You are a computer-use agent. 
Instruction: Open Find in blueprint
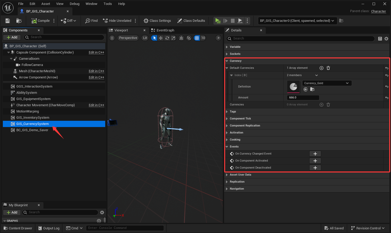pos(91,21)
